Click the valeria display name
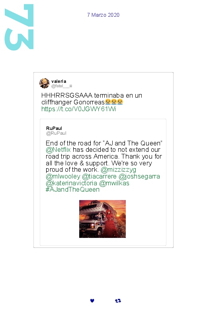 click(59, 81)
